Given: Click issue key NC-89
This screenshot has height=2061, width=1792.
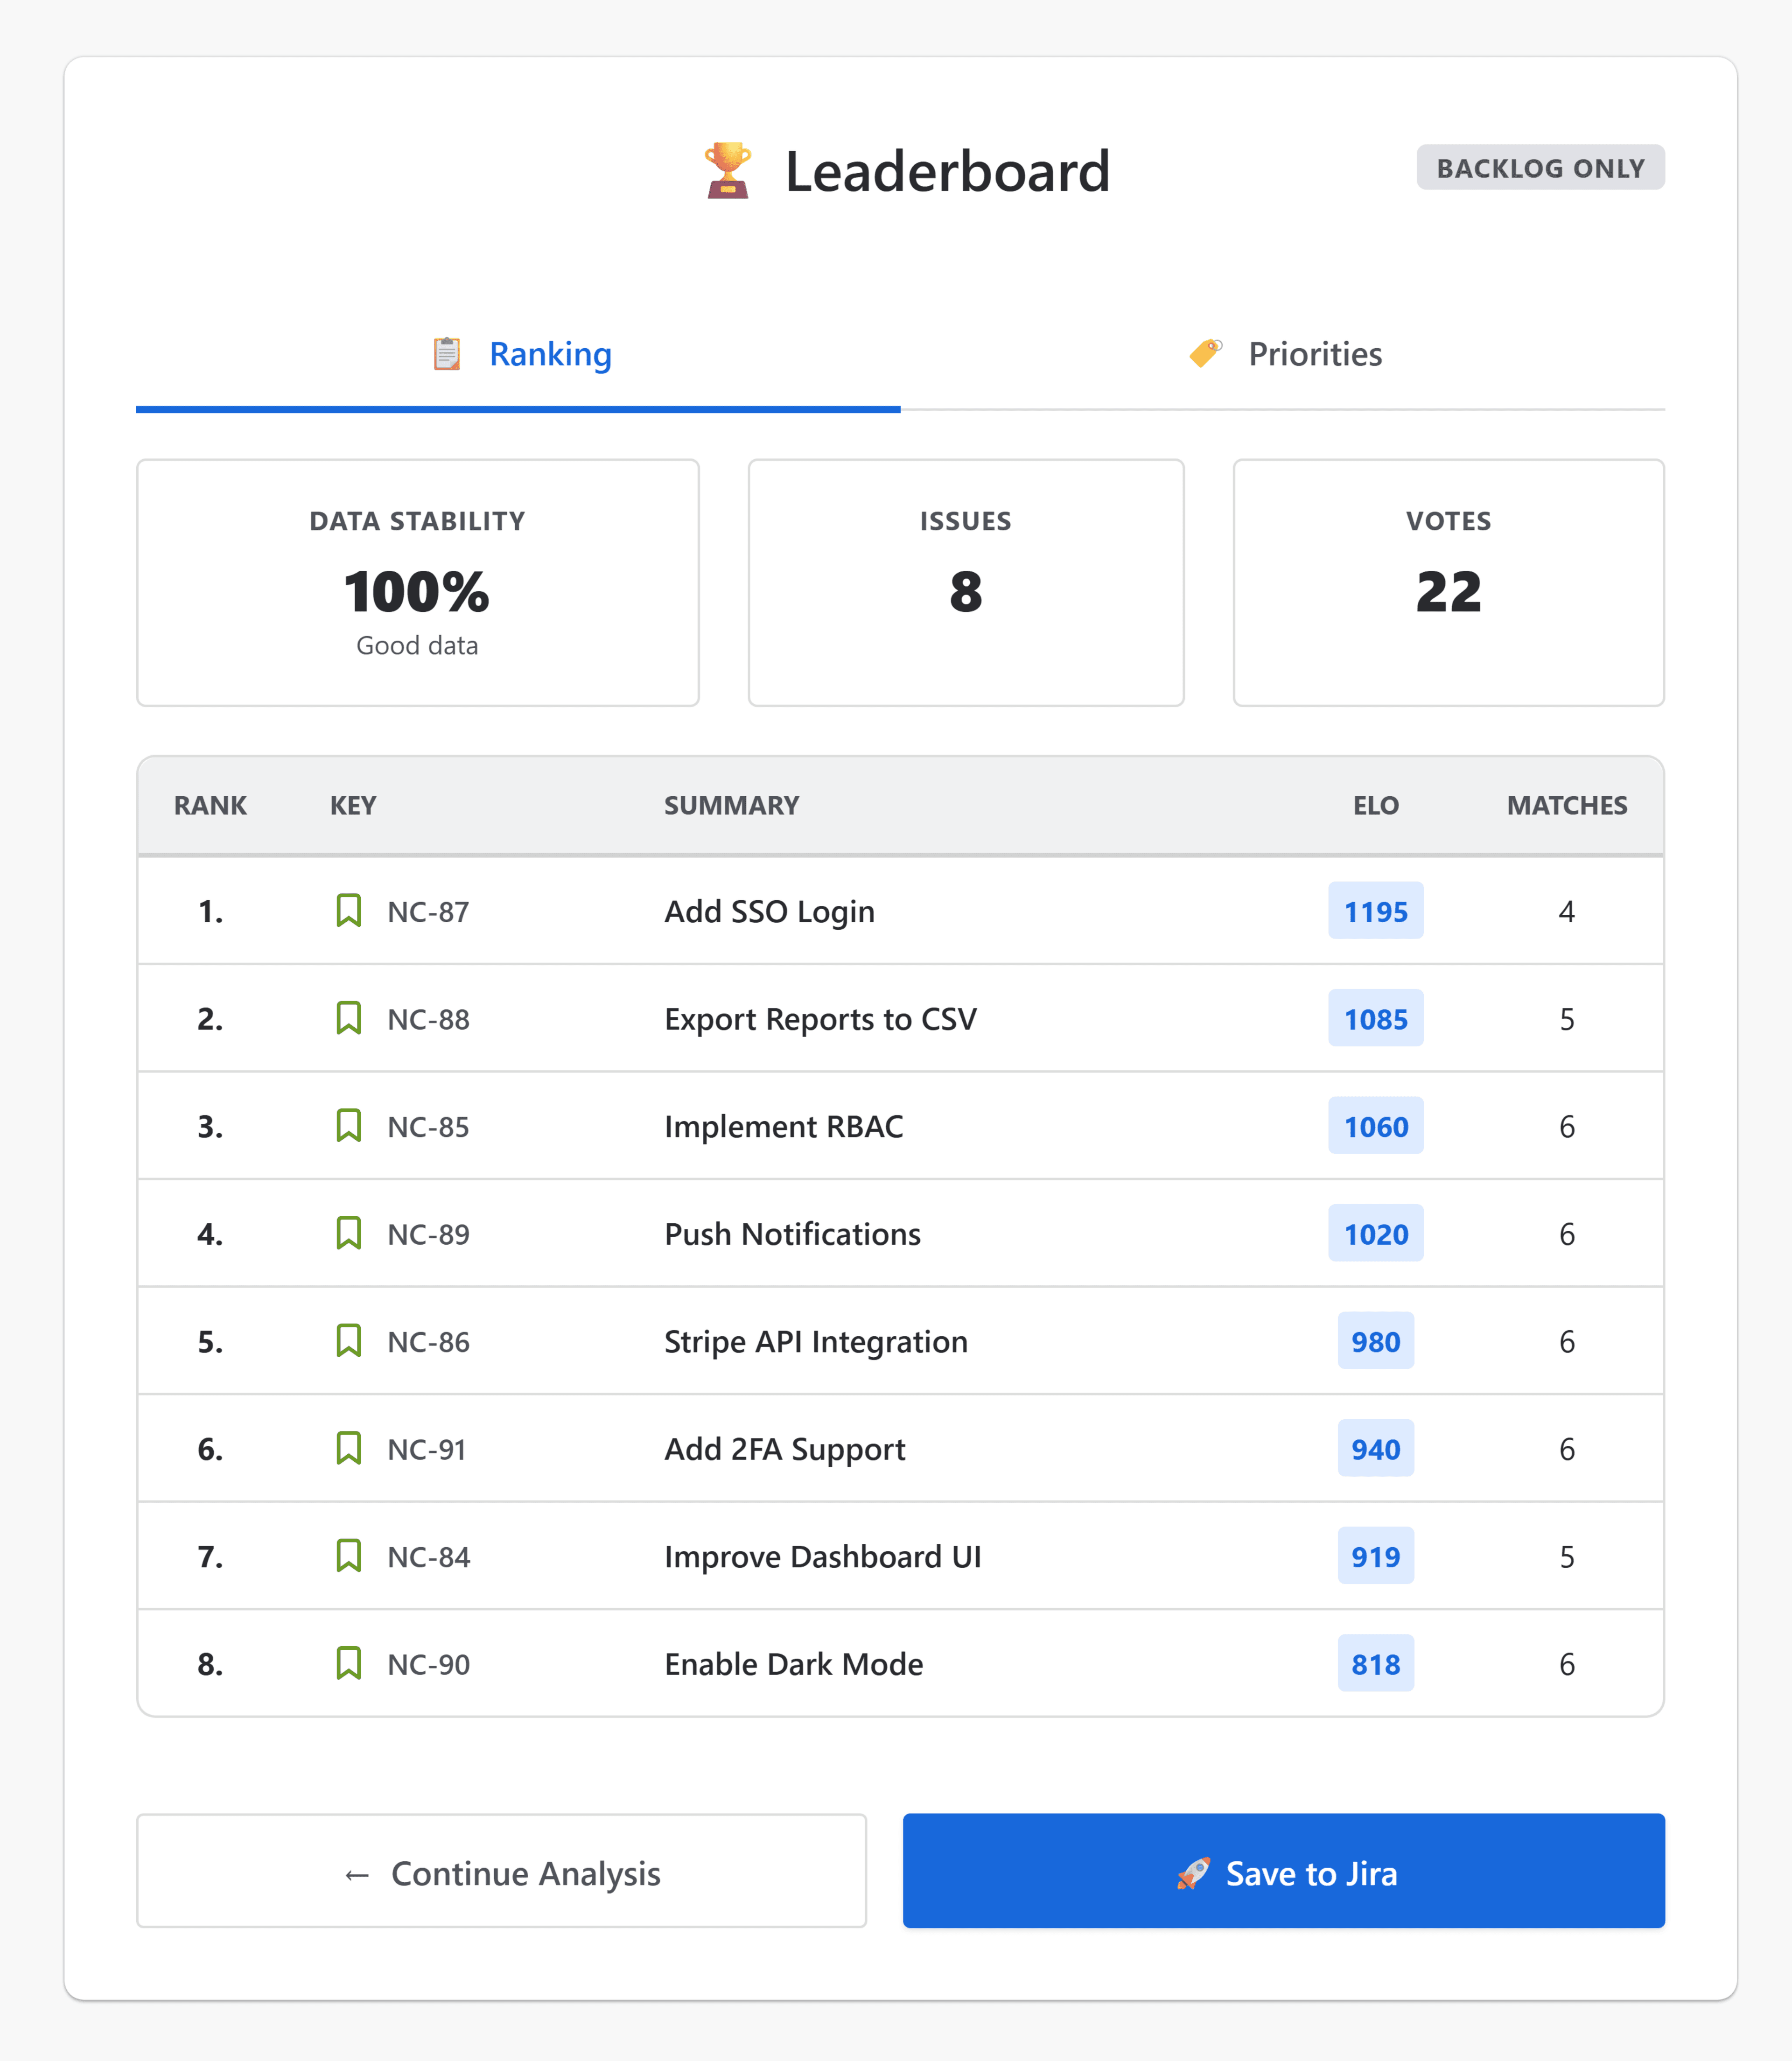Looking at the screenshot, I should [428, 1234].
